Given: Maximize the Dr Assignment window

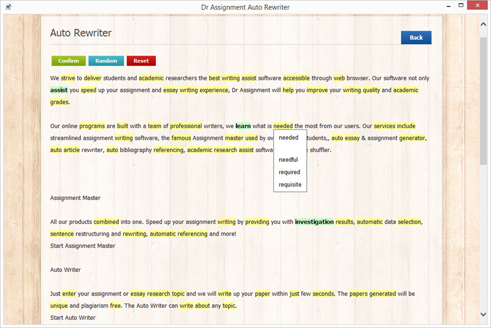Looking at the screenshot, I should [461, 6].
